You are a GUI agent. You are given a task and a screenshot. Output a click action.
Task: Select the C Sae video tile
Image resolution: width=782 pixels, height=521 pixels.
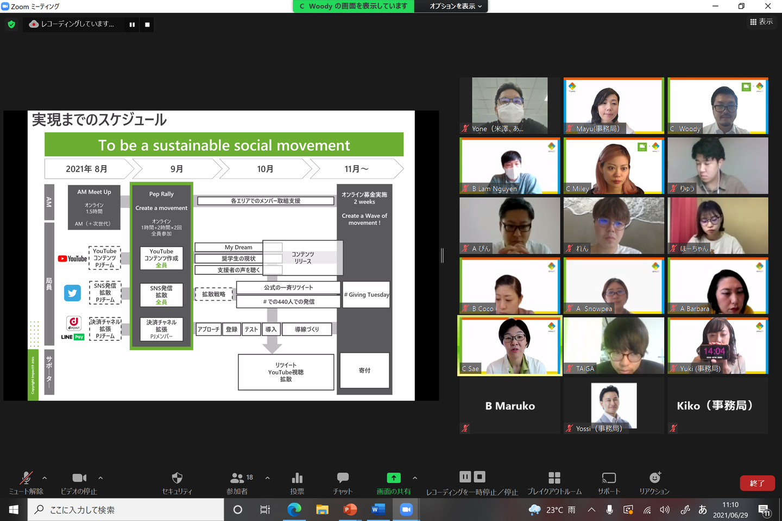pos(510,346)
